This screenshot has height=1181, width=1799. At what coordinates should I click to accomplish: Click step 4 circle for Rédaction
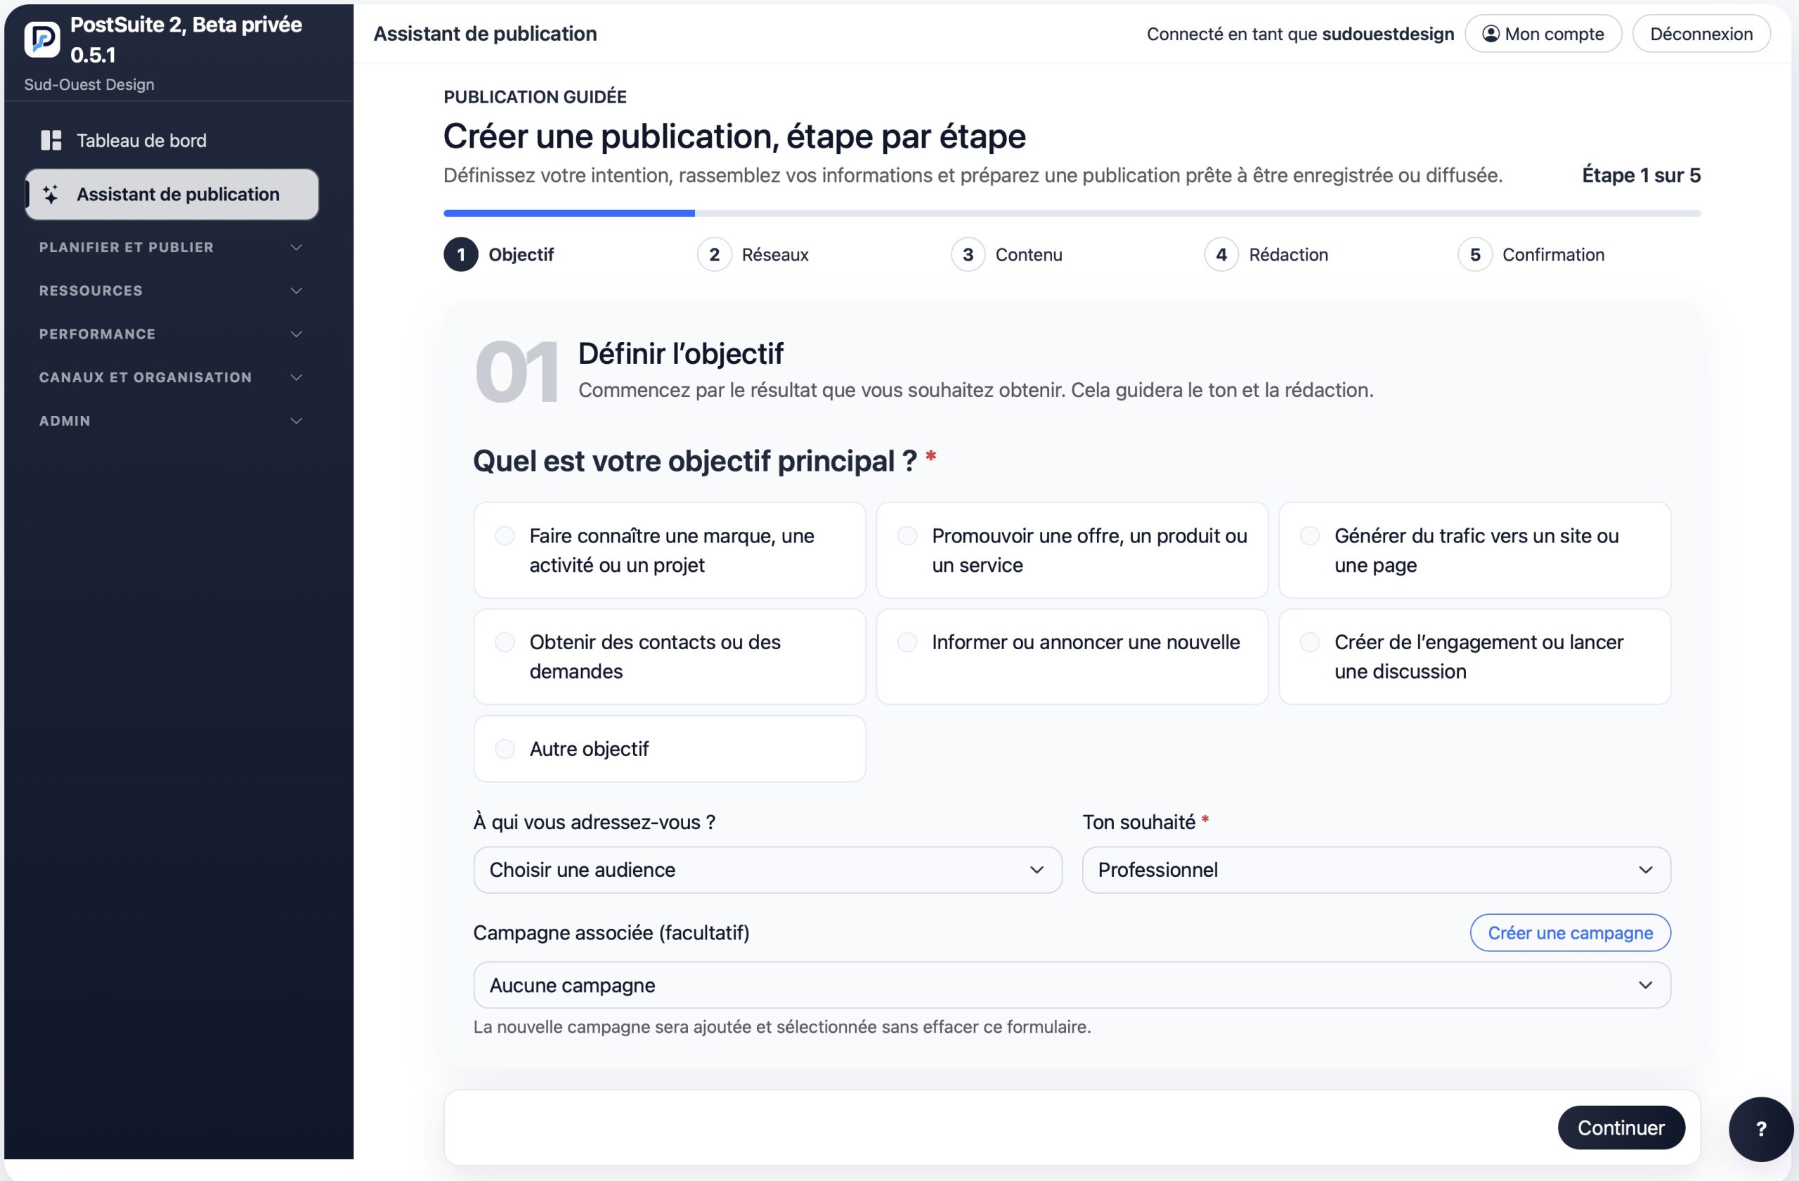click(x=1221, y=254)
